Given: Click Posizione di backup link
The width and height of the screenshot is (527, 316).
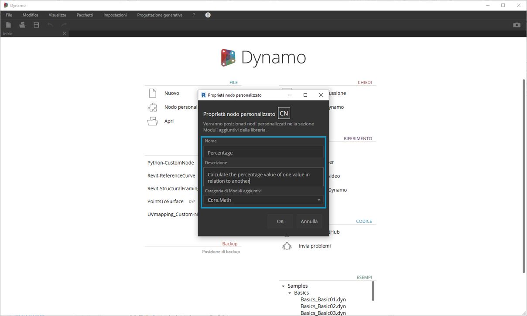Looking at the screenshot, I should coord(221,252).
